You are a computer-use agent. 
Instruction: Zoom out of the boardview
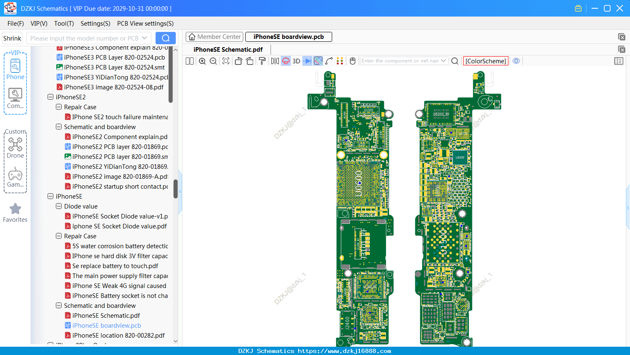pos(213,61)
